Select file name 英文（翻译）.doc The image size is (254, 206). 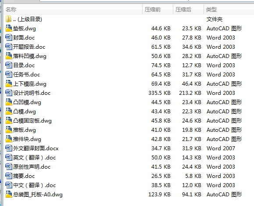35,158
